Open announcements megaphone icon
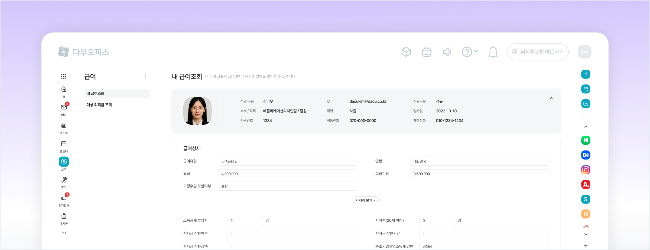Viewport: 650px width, 250px height. coord(447,52)
